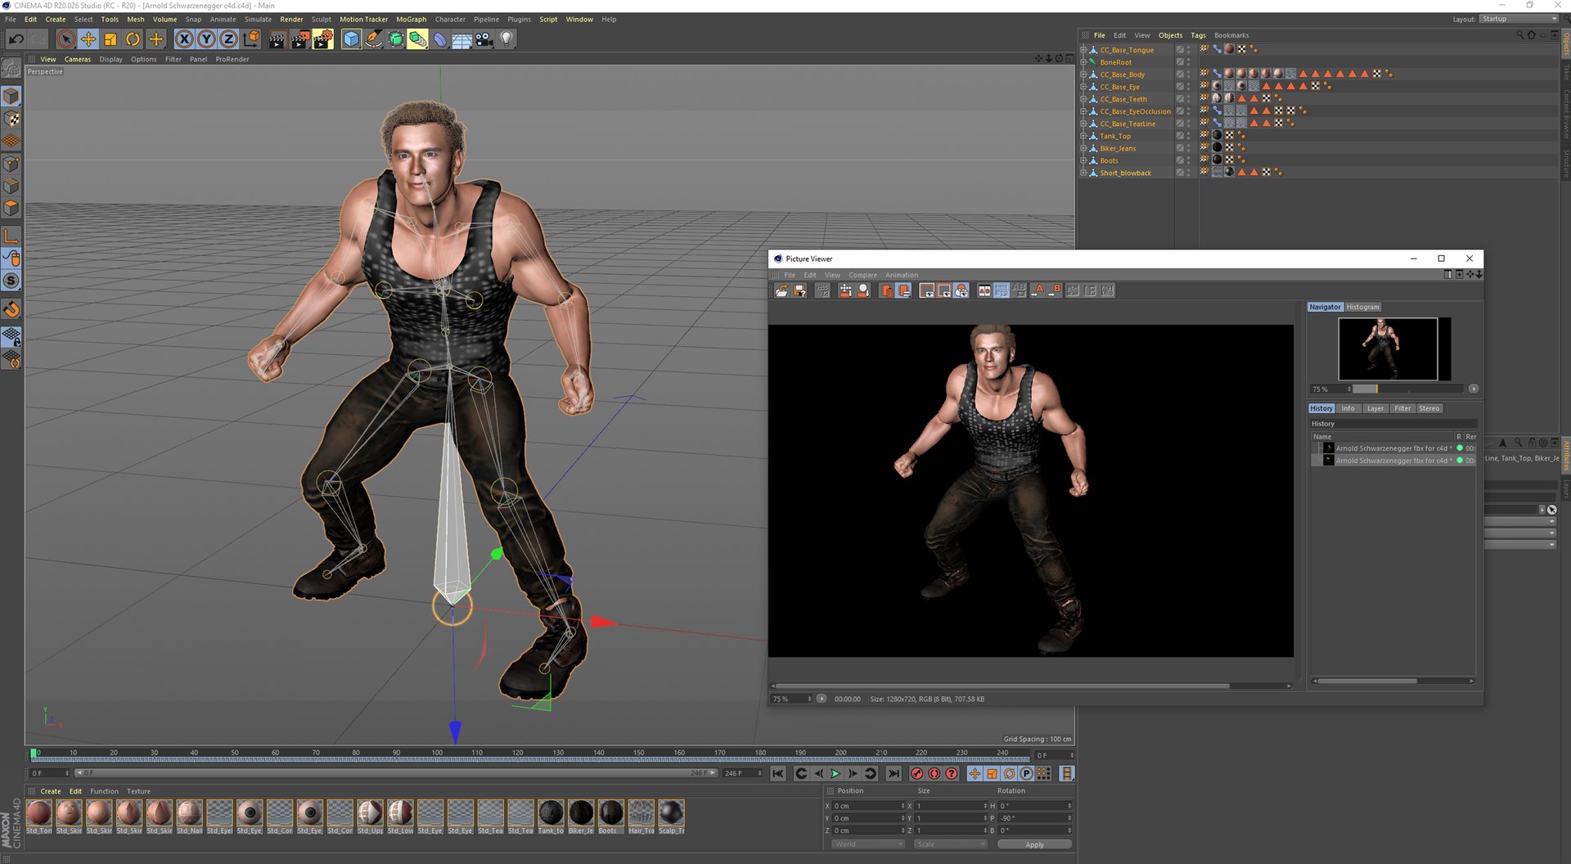Go to start of animation
This screenshot has width=1571, height=864.
tap(778, 773)
